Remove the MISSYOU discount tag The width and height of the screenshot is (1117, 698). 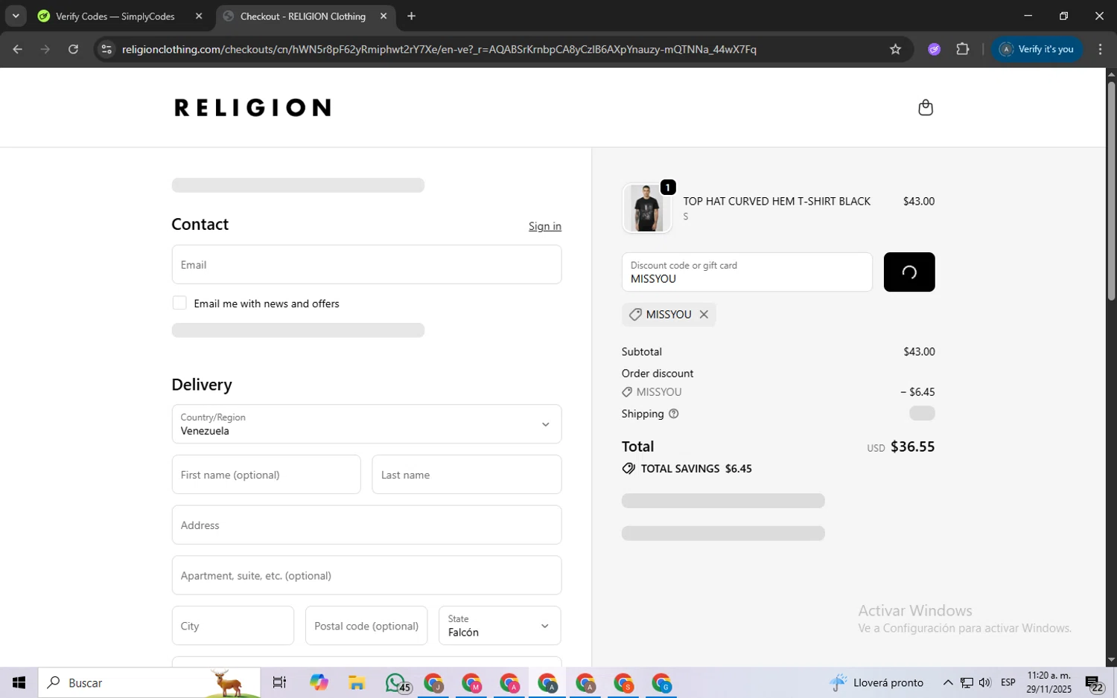click(704, 315)
